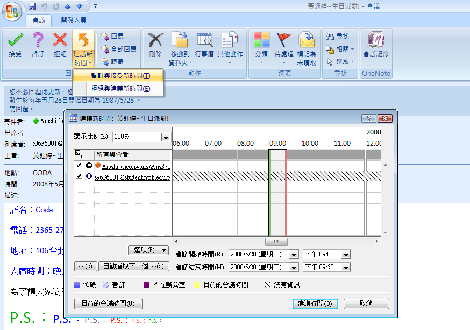Click the Redo arrow in Quick Access toolbar
This screenshot has width=470, height=330.
(x=56, y=6)
